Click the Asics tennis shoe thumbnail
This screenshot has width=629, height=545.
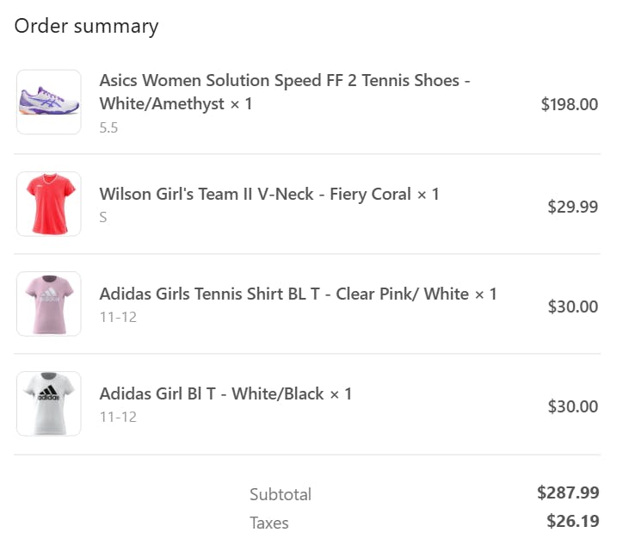pyautogui.click(x=49, y=102)
